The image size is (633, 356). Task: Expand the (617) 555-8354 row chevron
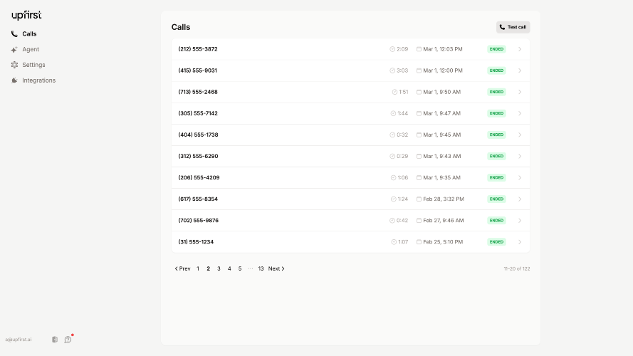point(520,199)
